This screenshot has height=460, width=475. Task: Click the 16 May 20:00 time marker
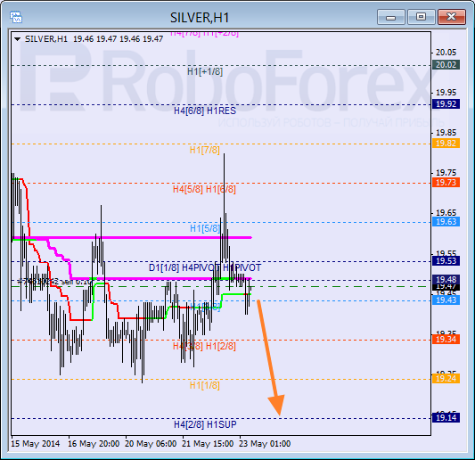point(94,444)
